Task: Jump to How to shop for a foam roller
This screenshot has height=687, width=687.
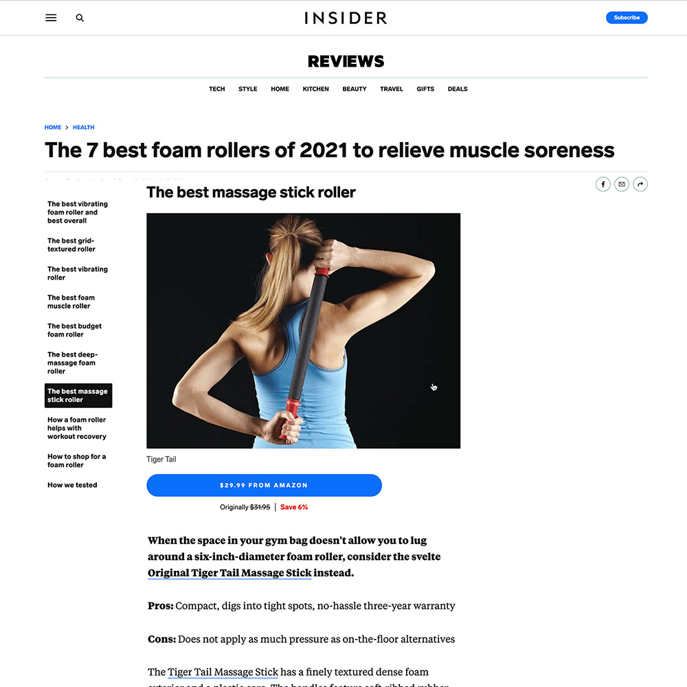Action: 78,460
